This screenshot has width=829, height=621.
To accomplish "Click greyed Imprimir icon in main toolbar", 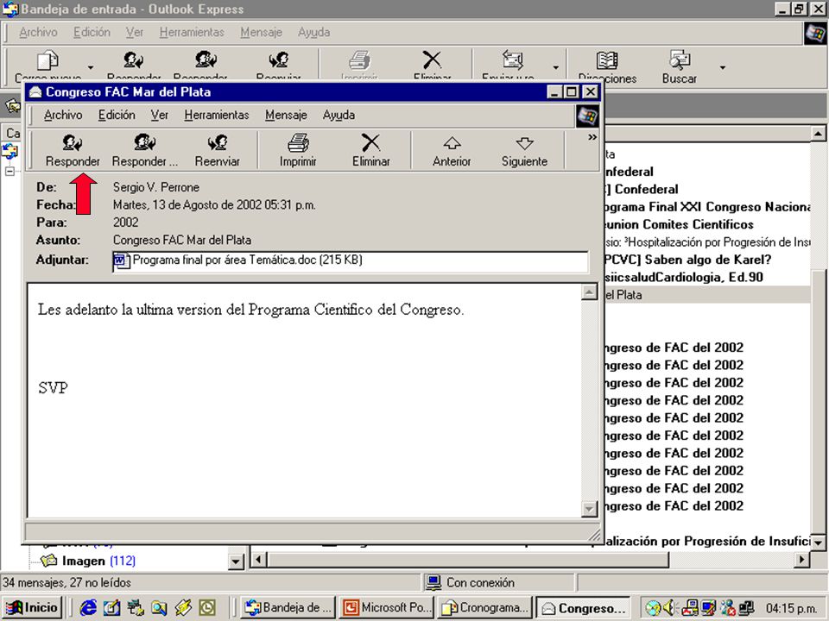I will (359, 60).
